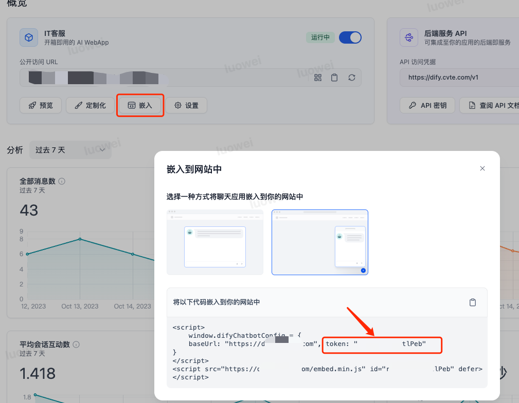Screen dimensions: 519x403
Task: Open the 预览 preview button
Action: coord(41,105)
